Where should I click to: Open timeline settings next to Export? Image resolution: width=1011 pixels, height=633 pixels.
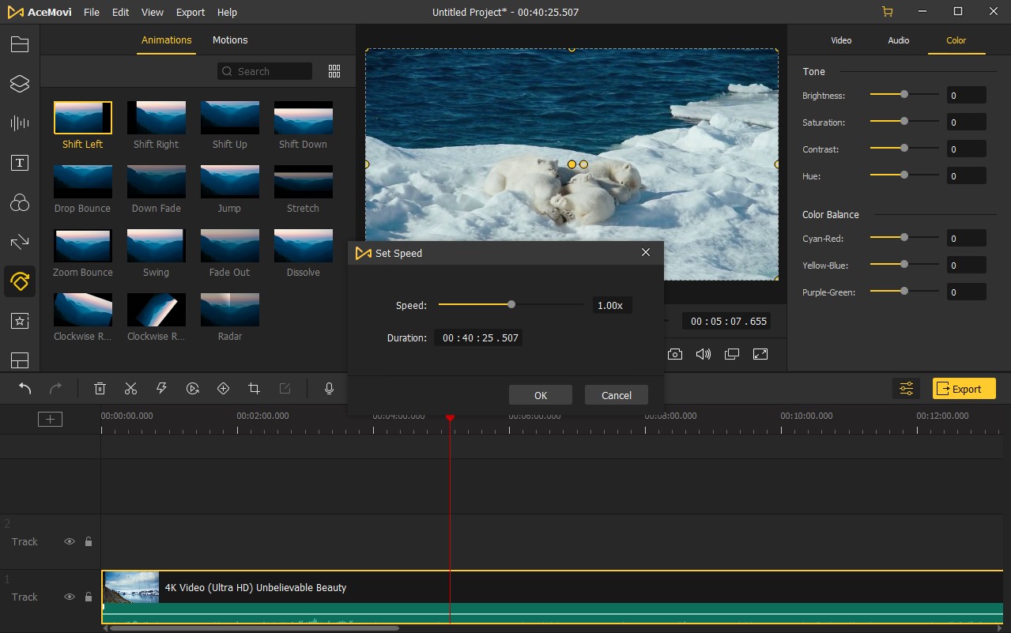(x=906, y=389)
